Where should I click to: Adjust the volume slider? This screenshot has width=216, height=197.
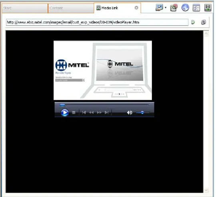coord(143,113)
